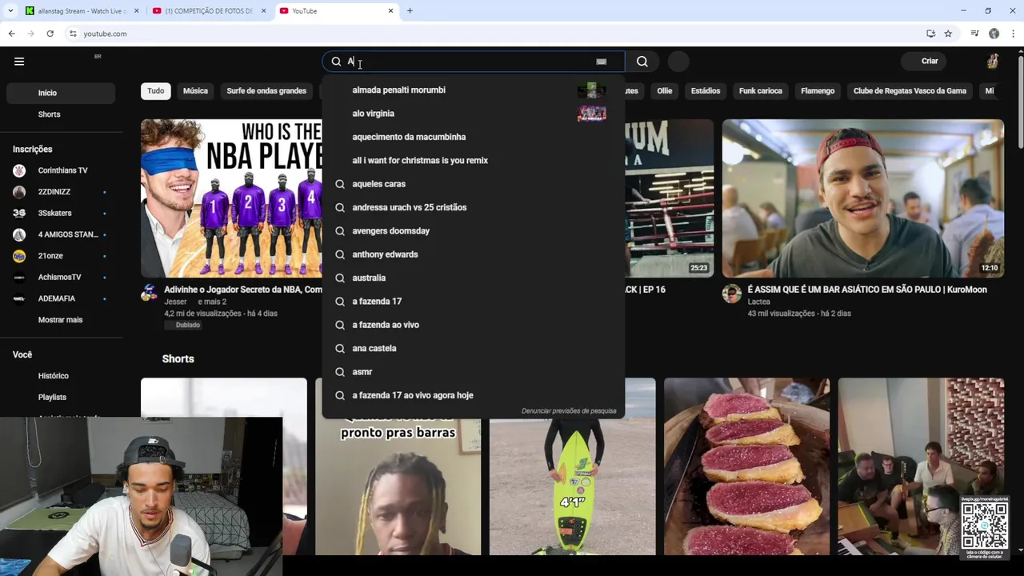This screenshot has width=1024, height=576.
Task: Click the 4 AMIGOS STAN channel avatar
Action: pyautogui.click(x=19, y=234)
